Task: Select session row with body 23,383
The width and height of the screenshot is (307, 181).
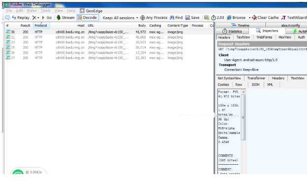Action: point(109,58)
